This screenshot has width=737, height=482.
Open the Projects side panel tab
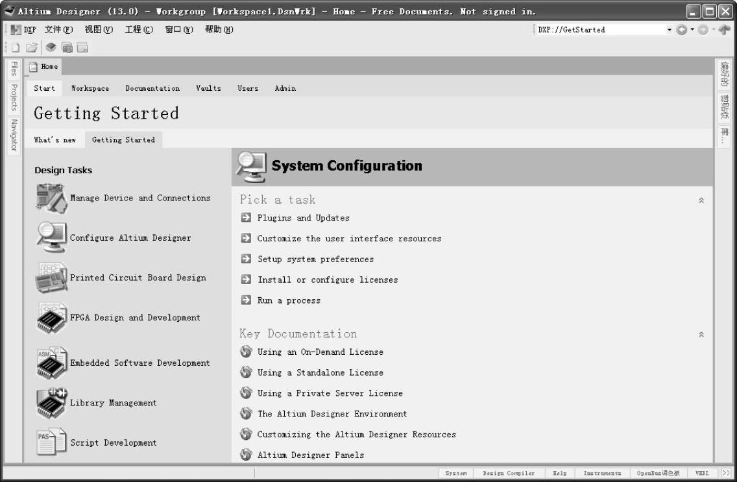[14, 98]
